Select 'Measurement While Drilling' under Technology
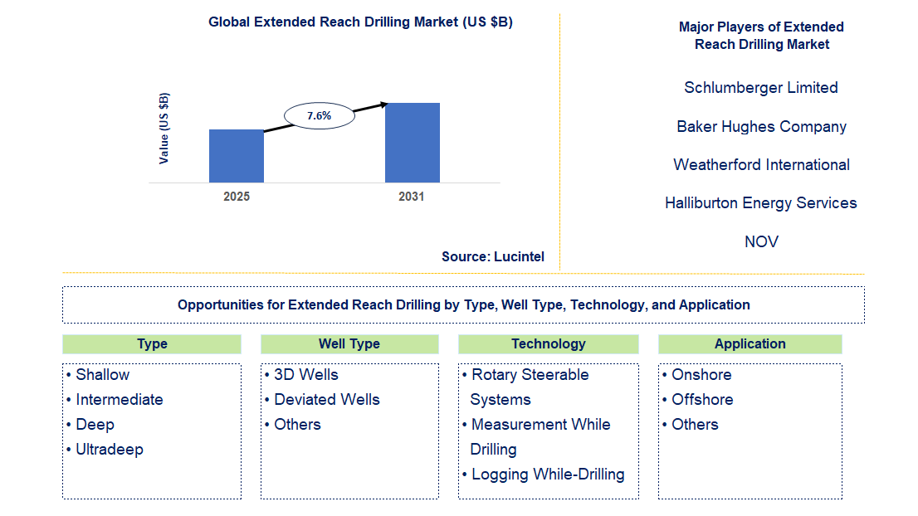Viewport: 918px width, 516px height. click(x=540, y=437)
